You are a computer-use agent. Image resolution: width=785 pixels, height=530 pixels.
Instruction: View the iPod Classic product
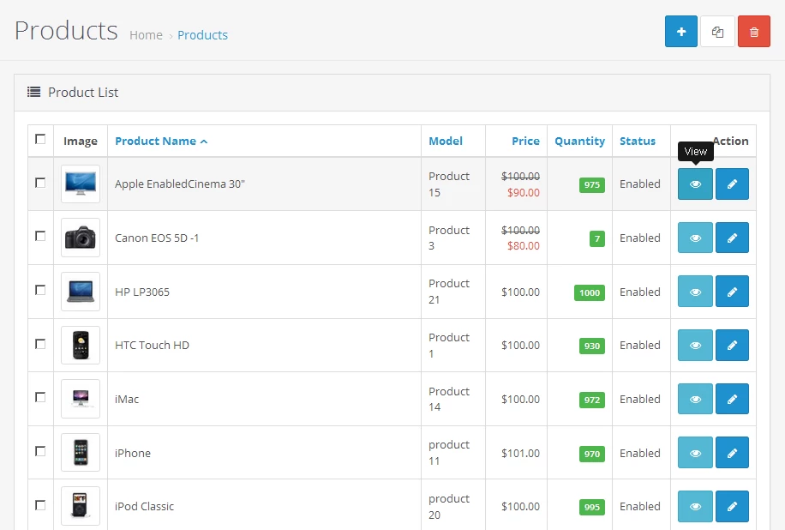pos(695,507)
